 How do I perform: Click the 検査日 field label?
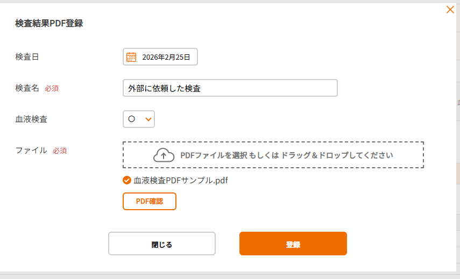[27, 57]
